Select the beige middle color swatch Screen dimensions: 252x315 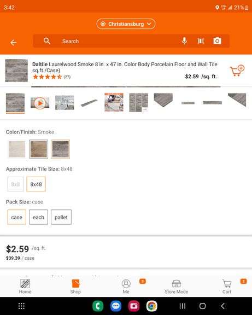coord(39,149)
